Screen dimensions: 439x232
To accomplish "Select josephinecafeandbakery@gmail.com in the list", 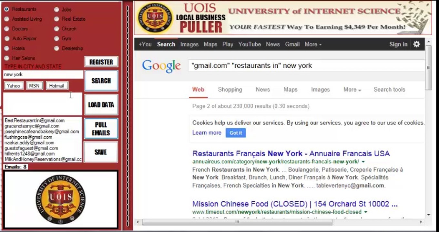I will click(x=42, y=131).
